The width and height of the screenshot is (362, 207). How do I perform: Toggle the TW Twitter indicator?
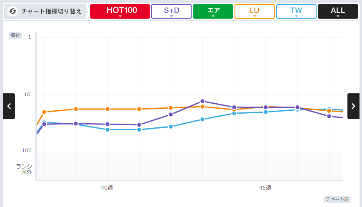point(296,12)
